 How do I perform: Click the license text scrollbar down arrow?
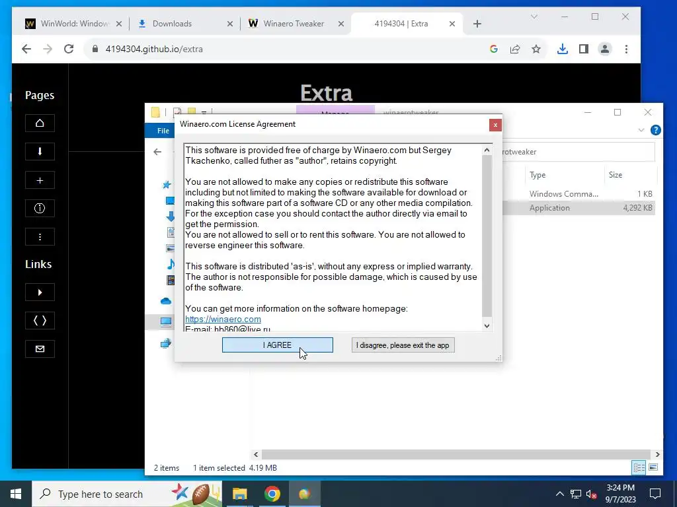point(487,326)
